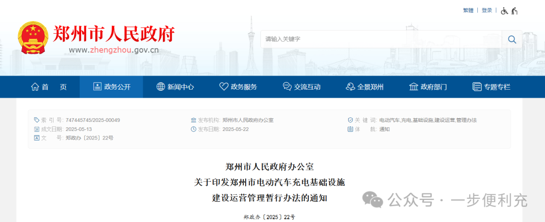
Task: Click document number 郑政办〔2025〕22号 in metadata
Action: tap(90, 138)
